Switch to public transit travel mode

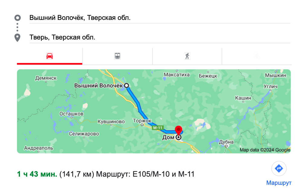click(117, 56)
